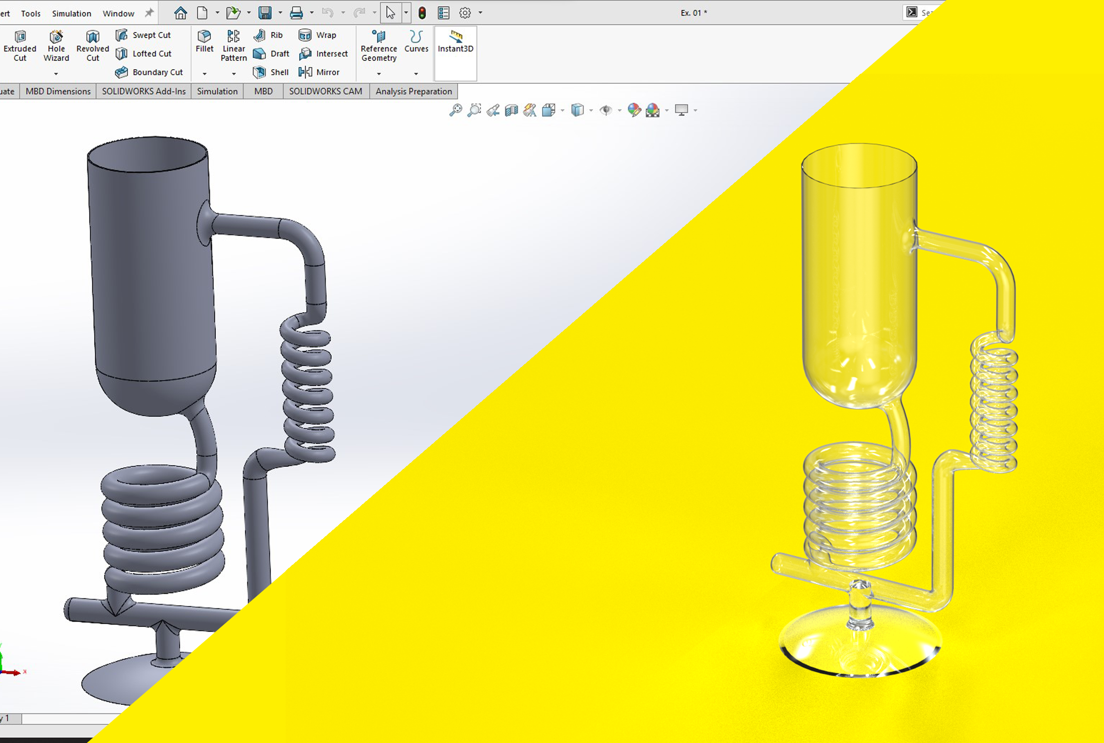Open the Simulation menu
This screenshot has width=1104, height=743.
(x=71, y=14)
